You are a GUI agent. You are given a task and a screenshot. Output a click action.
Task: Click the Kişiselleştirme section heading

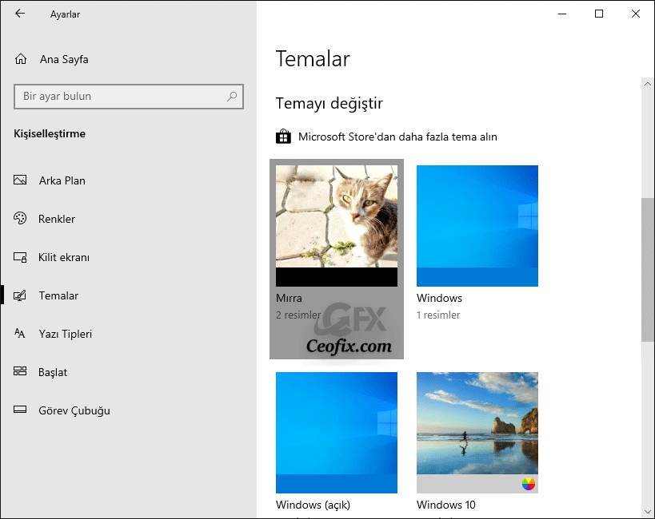tap(50, 134)
